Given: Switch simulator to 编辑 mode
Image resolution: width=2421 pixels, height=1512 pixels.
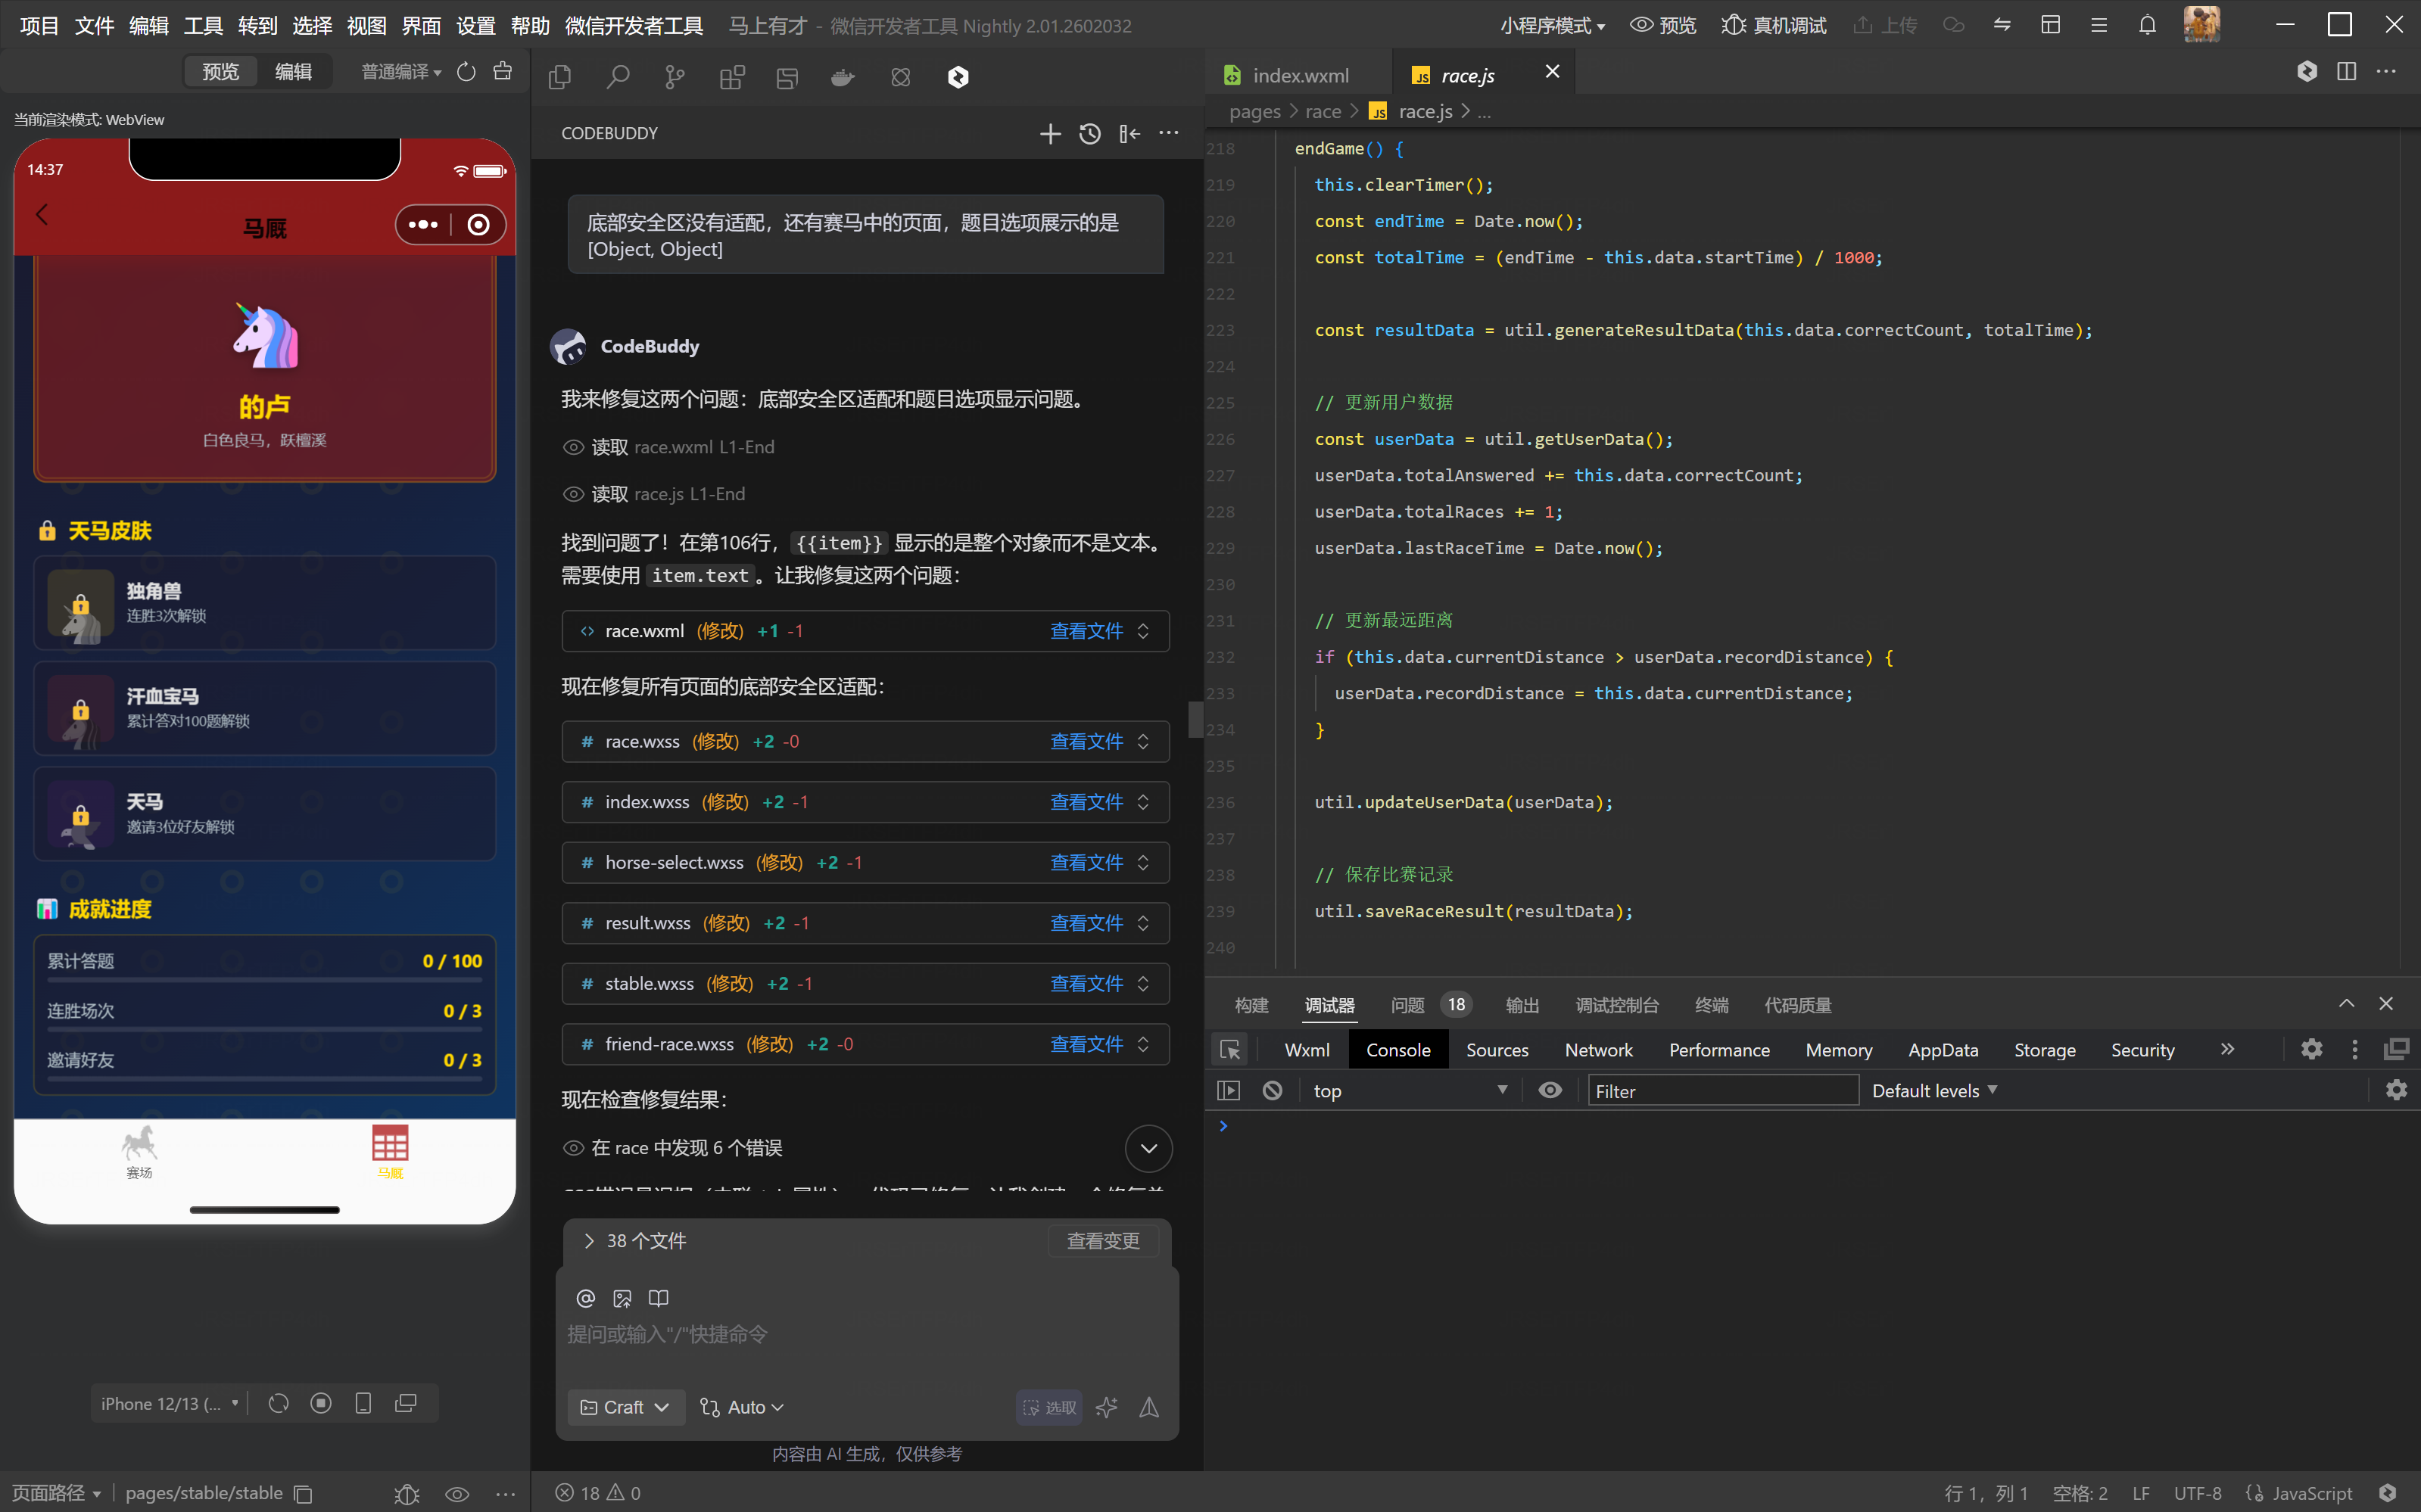Looking at the screenshot, I should pyautogui.click(x=293, y=71).
